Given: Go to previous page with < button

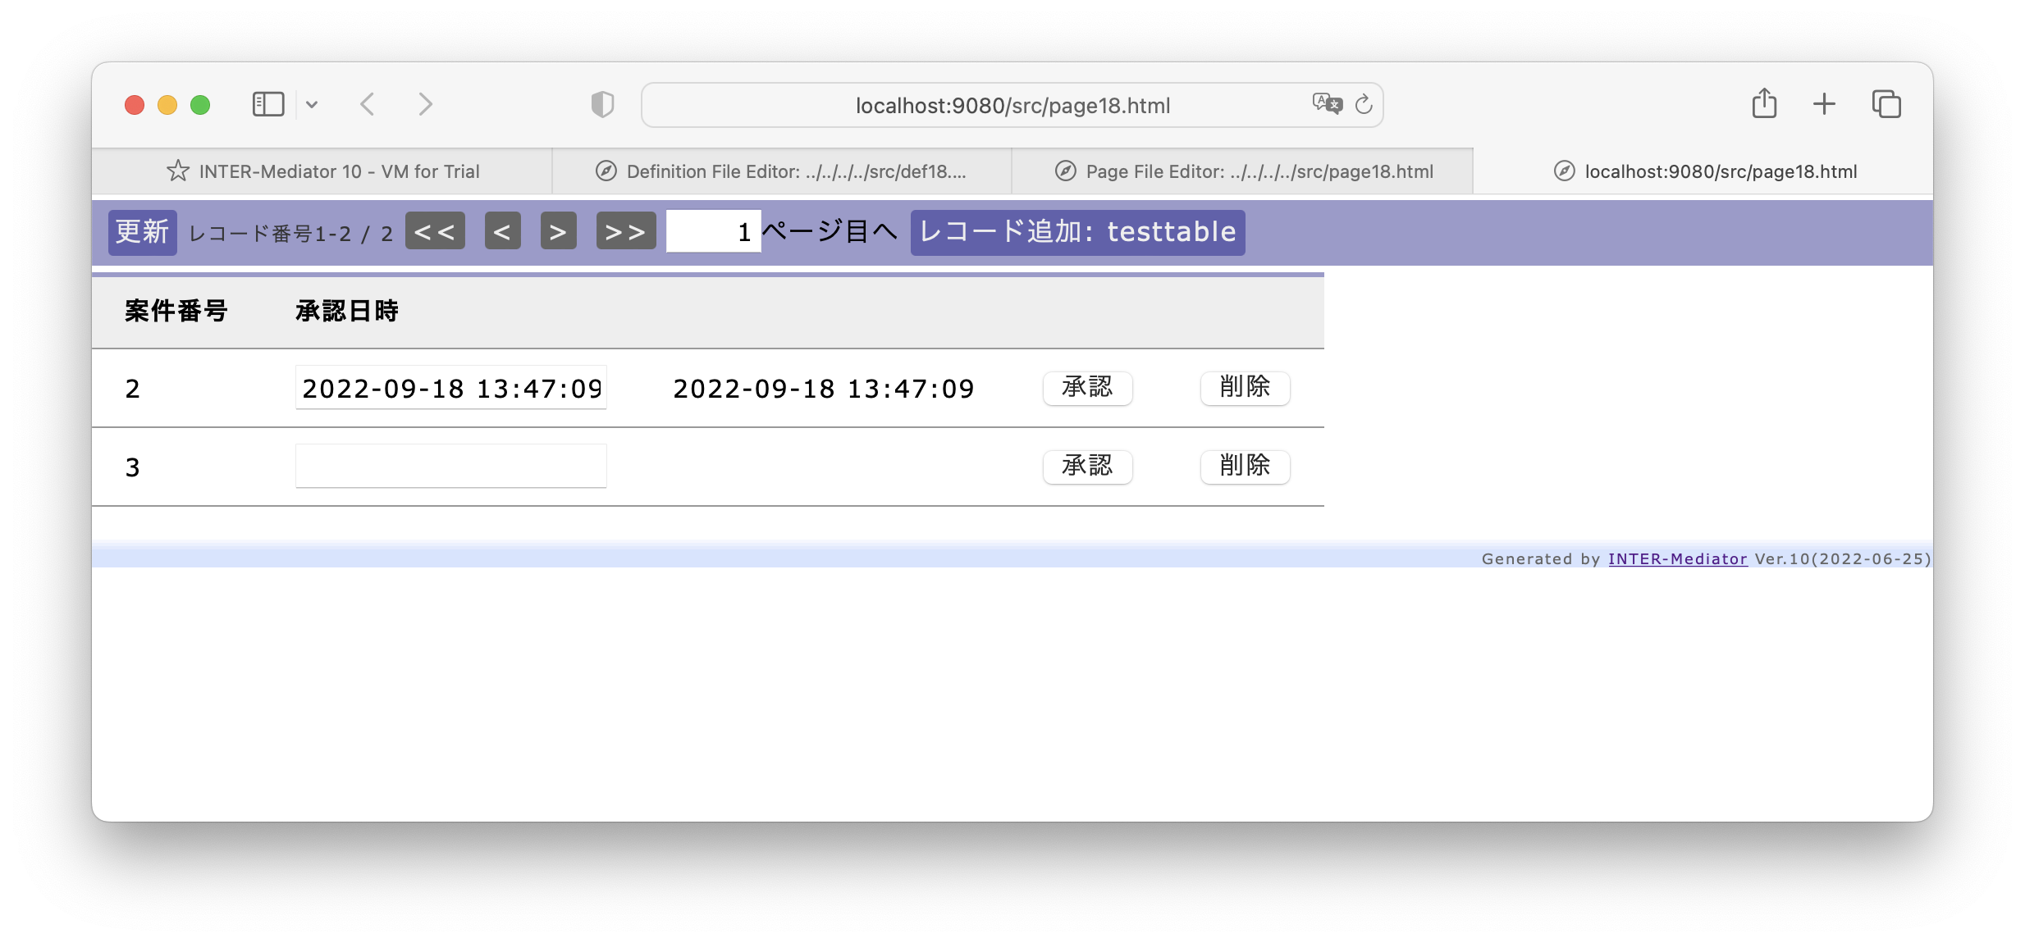Looking at the screenshot, I should click(502, 231).
